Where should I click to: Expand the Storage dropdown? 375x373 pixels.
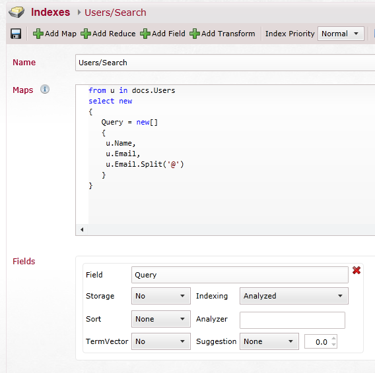point(161,296)
